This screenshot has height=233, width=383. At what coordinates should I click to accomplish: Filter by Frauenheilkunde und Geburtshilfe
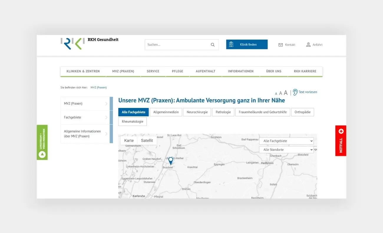[x=263, y=112]
